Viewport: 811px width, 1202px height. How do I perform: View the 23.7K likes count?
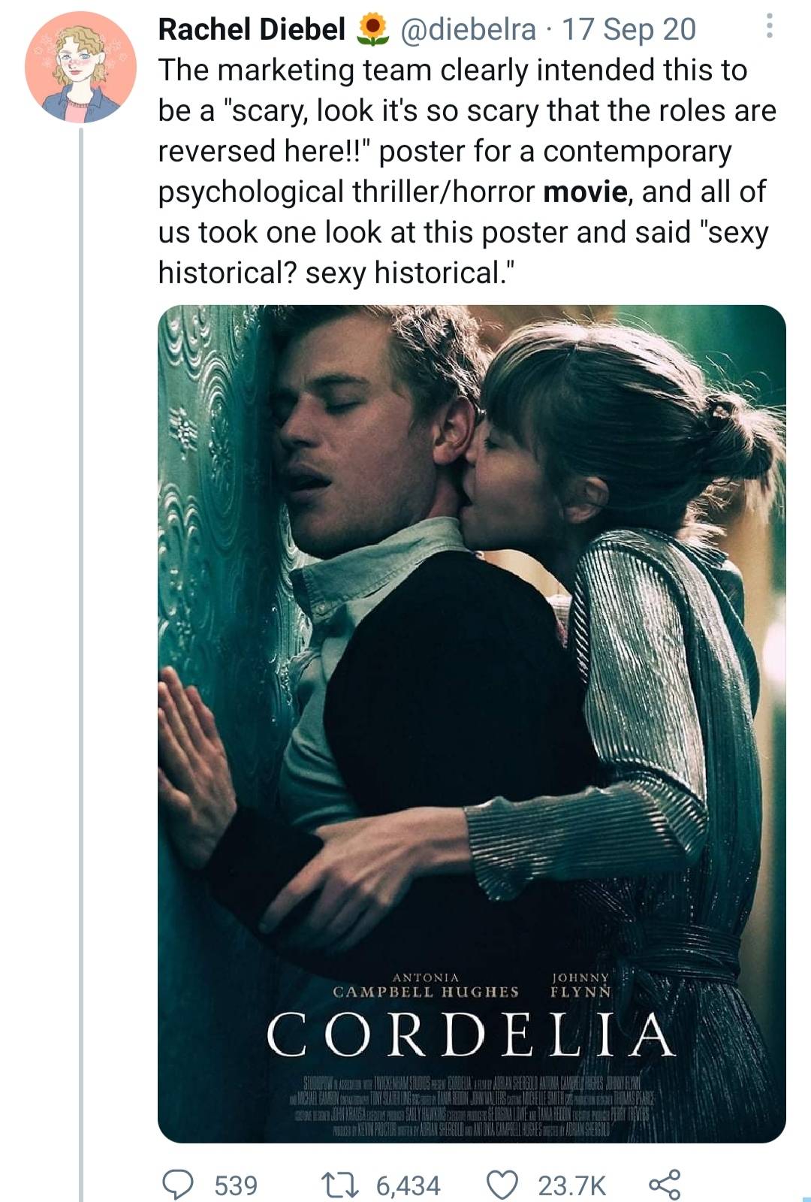pos(571,1185)
